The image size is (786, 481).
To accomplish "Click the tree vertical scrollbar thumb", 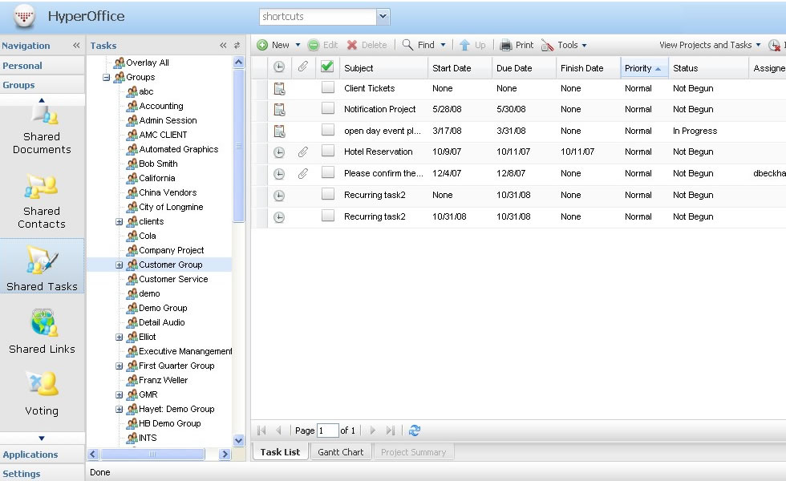I will click(239, 145).
